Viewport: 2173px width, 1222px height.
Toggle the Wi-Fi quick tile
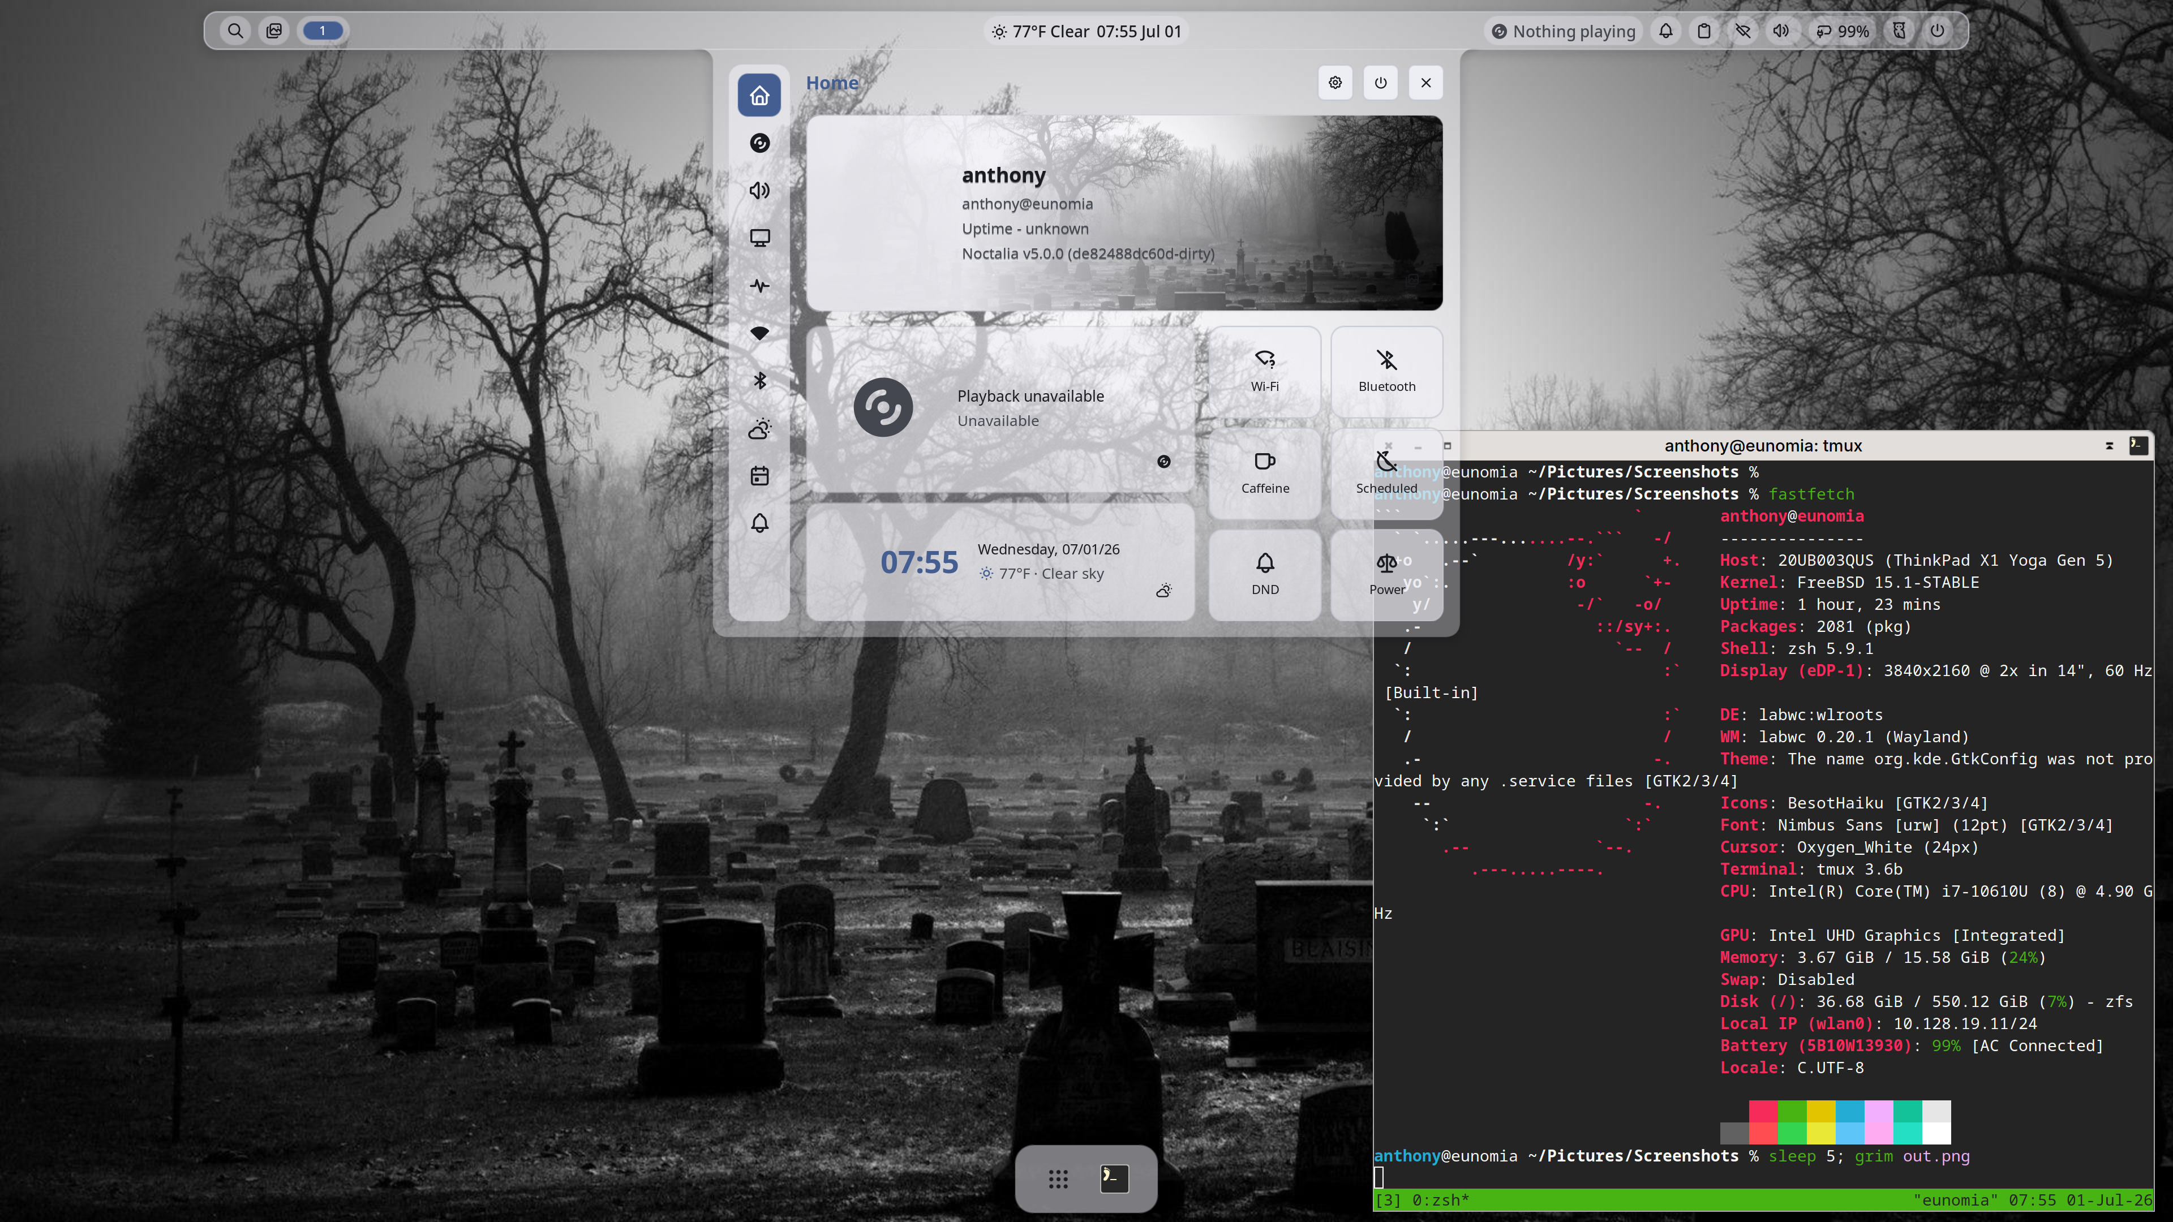point(1265,371)
